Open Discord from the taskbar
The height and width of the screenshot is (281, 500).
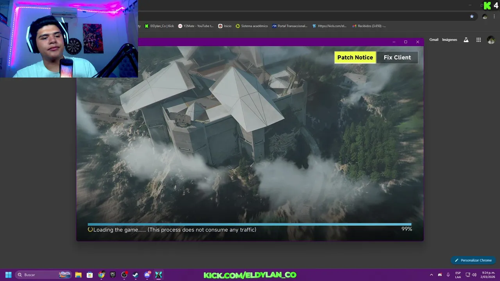147,275
